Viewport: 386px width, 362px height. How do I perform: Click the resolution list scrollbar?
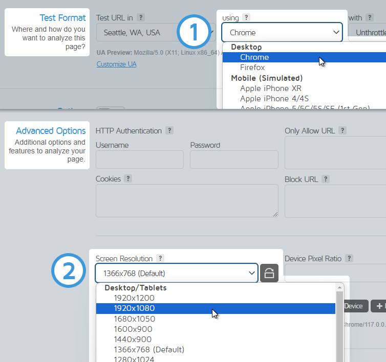pos(339,327)
